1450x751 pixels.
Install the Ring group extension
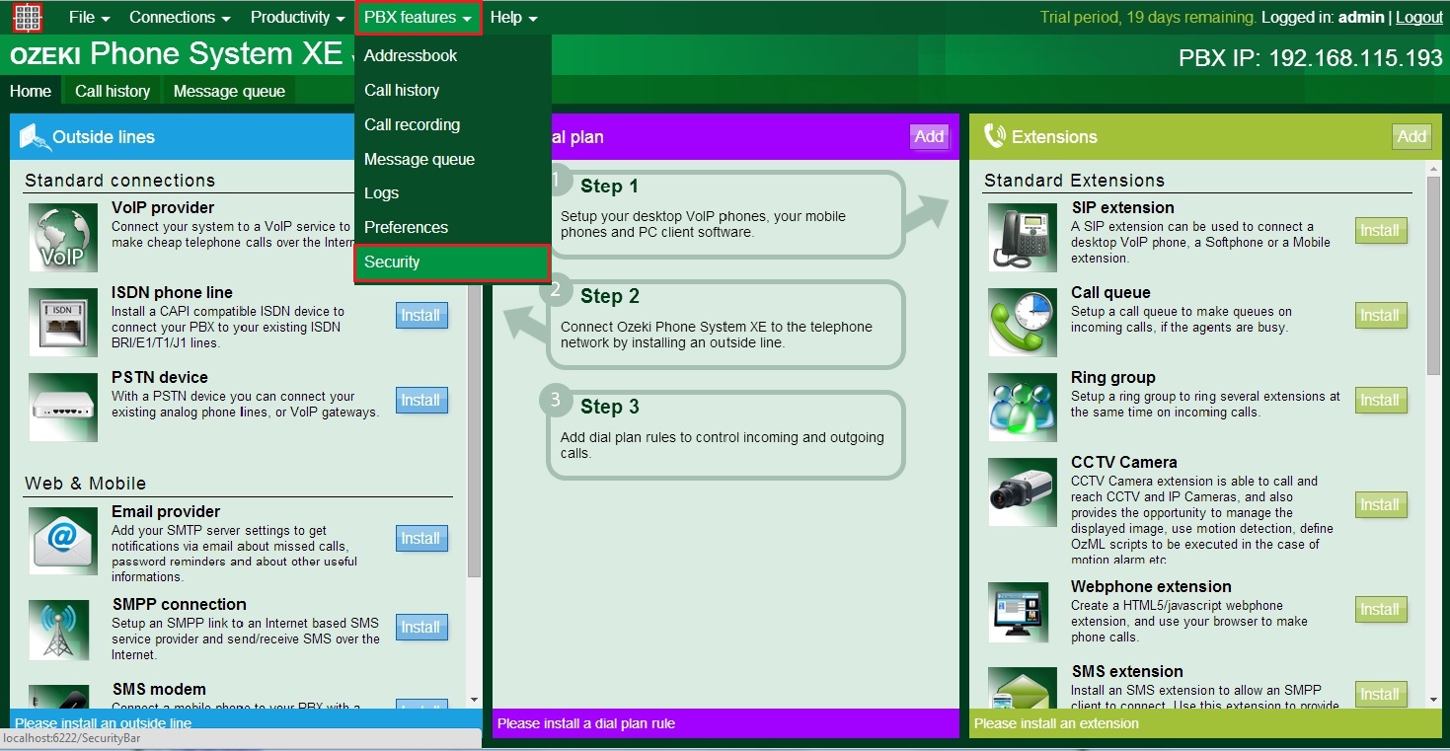tap(1381, 401)
